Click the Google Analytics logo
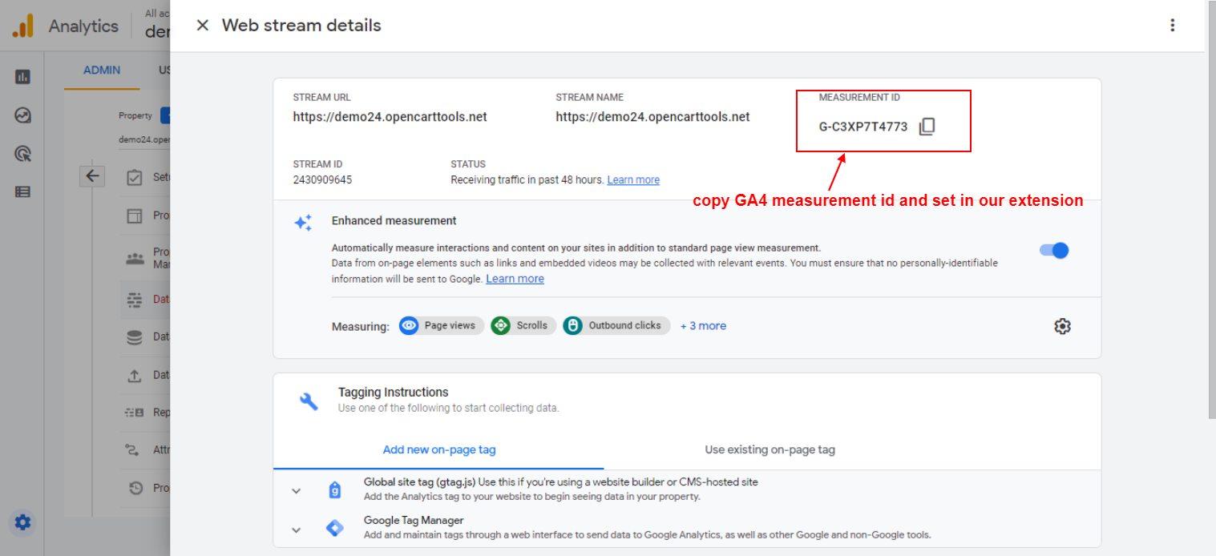Screen dimensions: 1216x556 pos(22,26)
